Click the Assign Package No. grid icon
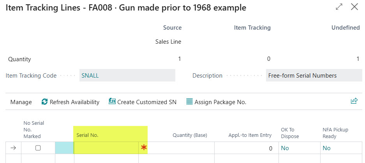The image size is (365, 163). pyautogui.click(x=189, y=102)
